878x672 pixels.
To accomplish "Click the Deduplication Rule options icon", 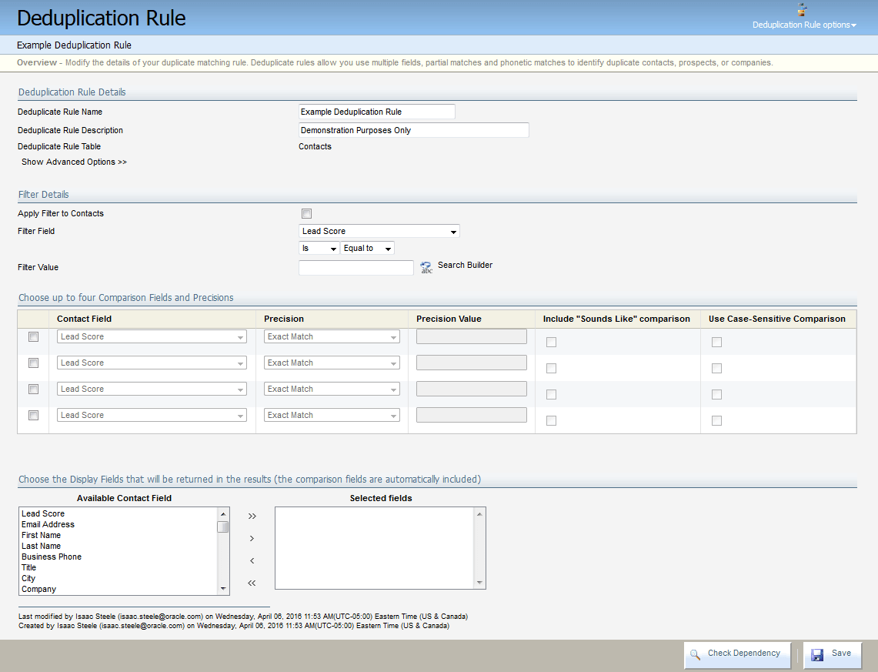I will (x=802, y=11).
